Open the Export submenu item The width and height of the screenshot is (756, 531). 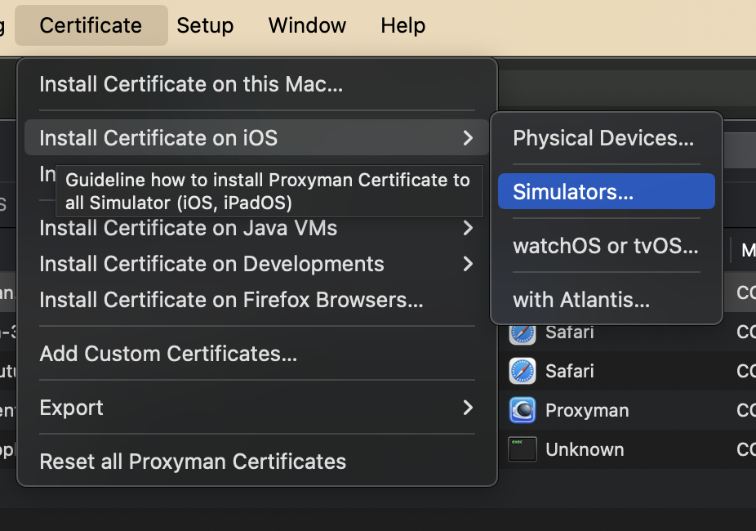(256, 408)
